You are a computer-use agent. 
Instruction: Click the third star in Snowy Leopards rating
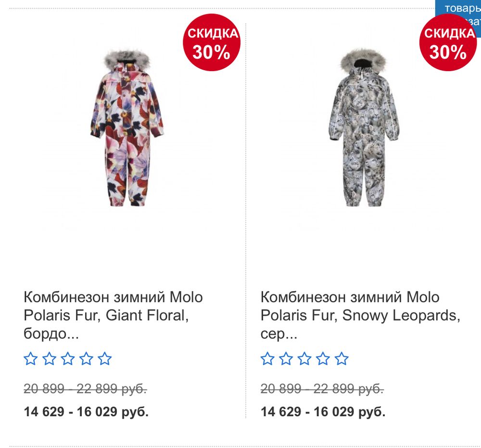pyautogui.click(x=304, y=359)
